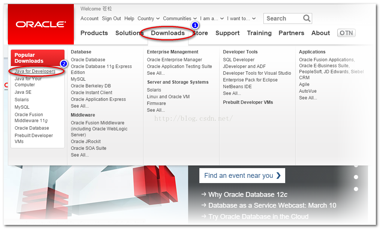The height and width of the screenshot is (229, 380).
Task: Open Oracle Berkeley DB link
Action: (x=91, y=86)
